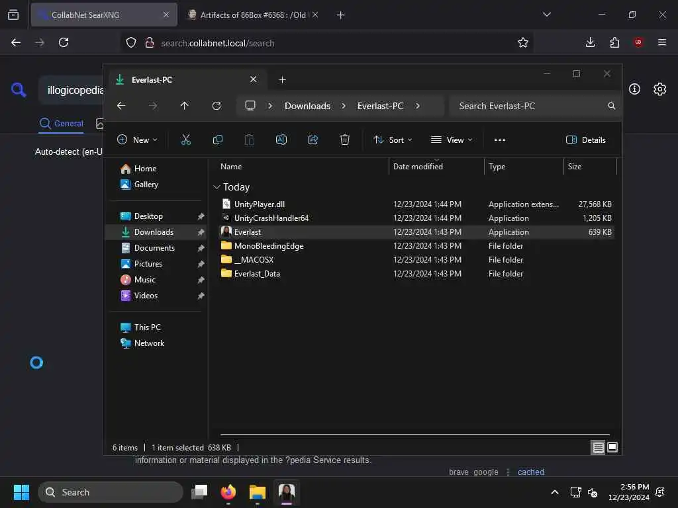Expand chevron before Downloads in breadcrumb
Image resolution: width=678 pixels, height=508 pixels.
tap(270, 106)
